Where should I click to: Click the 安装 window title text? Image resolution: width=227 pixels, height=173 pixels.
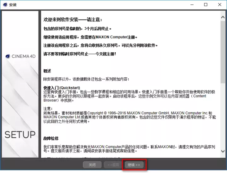pyautogui.click(x=13, y=5)
